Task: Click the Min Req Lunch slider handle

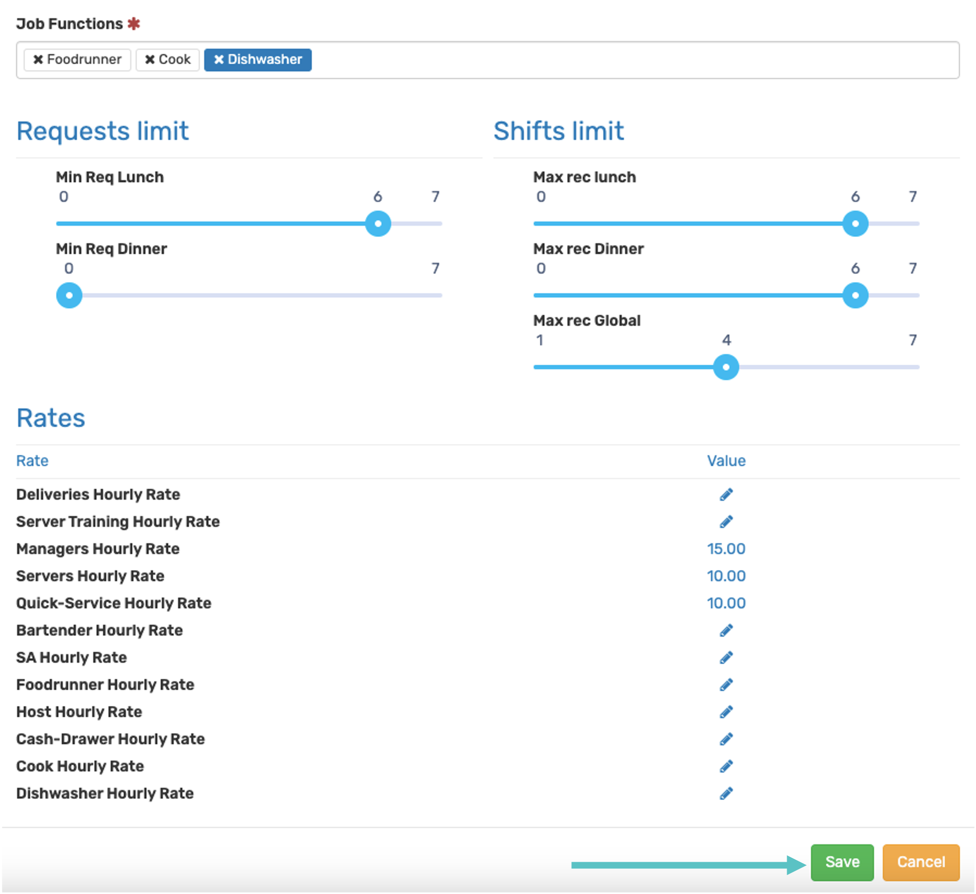Action: pyautogui.click(x=378, y=223)
